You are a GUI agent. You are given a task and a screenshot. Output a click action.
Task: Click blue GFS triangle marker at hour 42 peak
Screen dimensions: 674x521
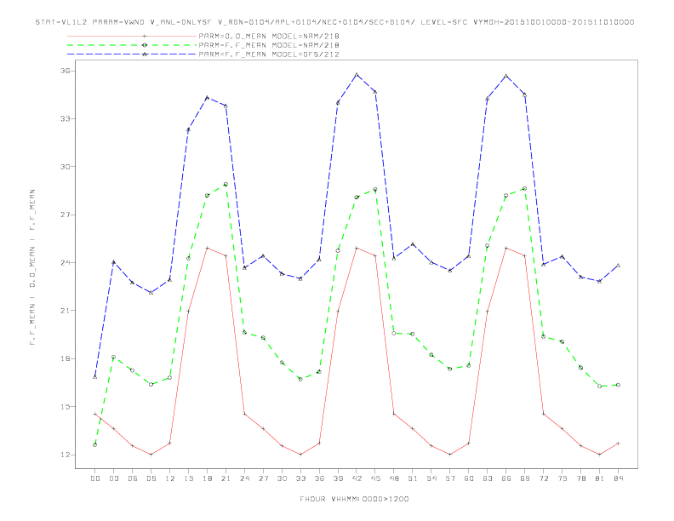357,75
